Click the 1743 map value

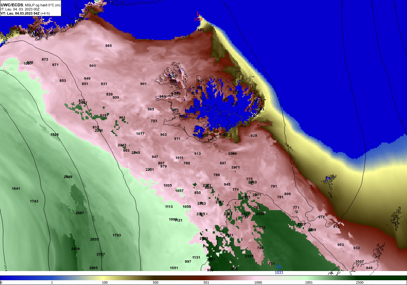point(34,201)
